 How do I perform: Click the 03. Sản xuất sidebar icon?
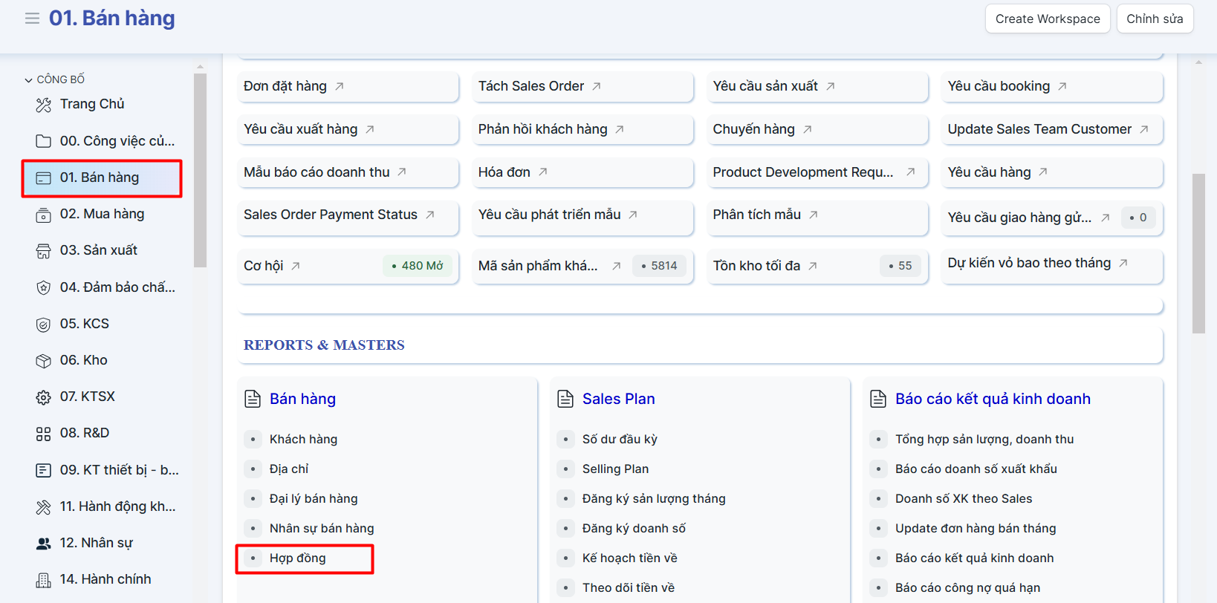(x=44, y=251)
